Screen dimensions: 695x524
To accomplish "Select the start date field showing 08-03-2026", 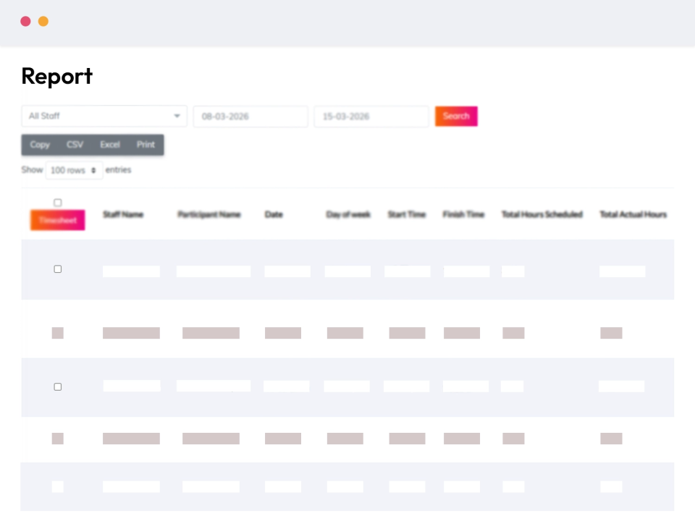I will [250, 116].
